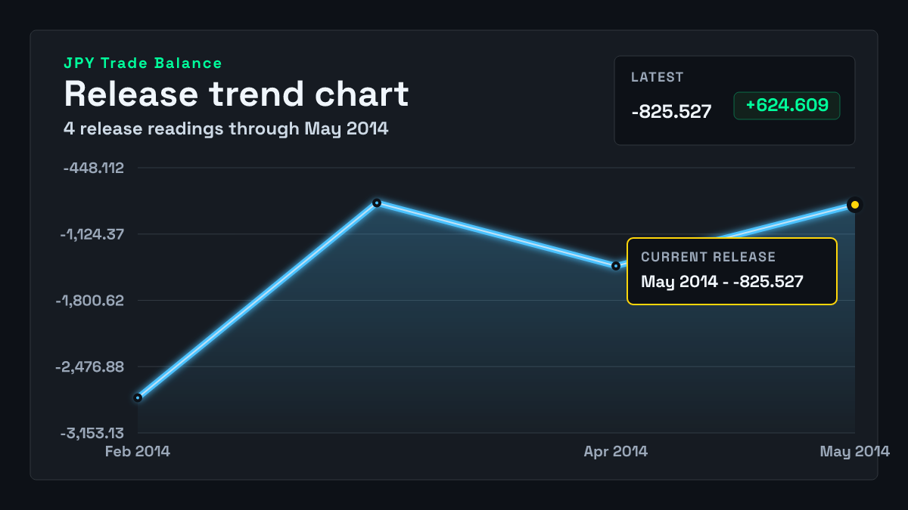Open the CURRENT RELEASE tooltip heading
908x510 pixels.
tap(708, 257)
